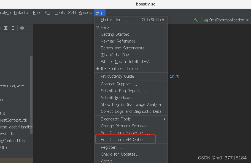Hide the project panel with minus icon

(x=29, y=28)
